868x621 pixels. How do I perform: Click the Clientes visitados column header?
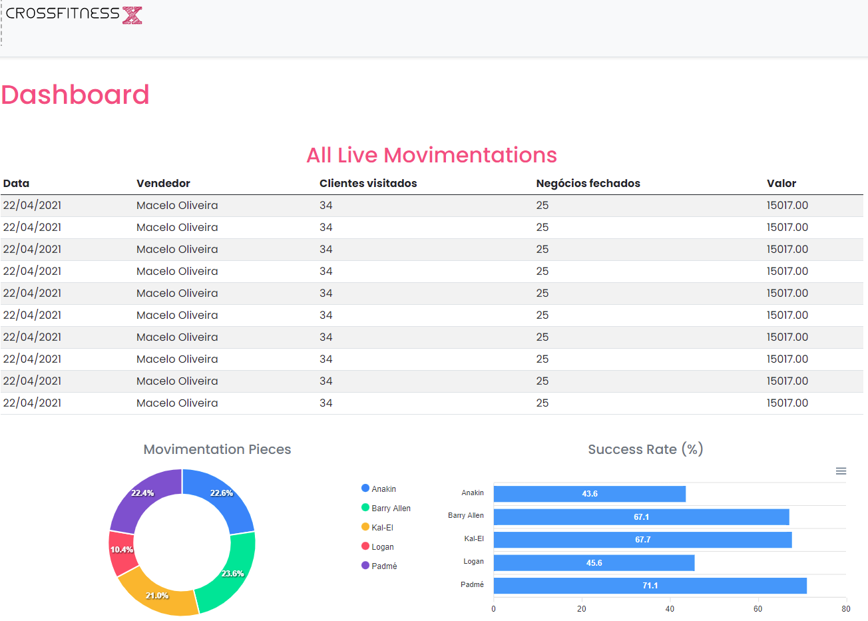368,184
